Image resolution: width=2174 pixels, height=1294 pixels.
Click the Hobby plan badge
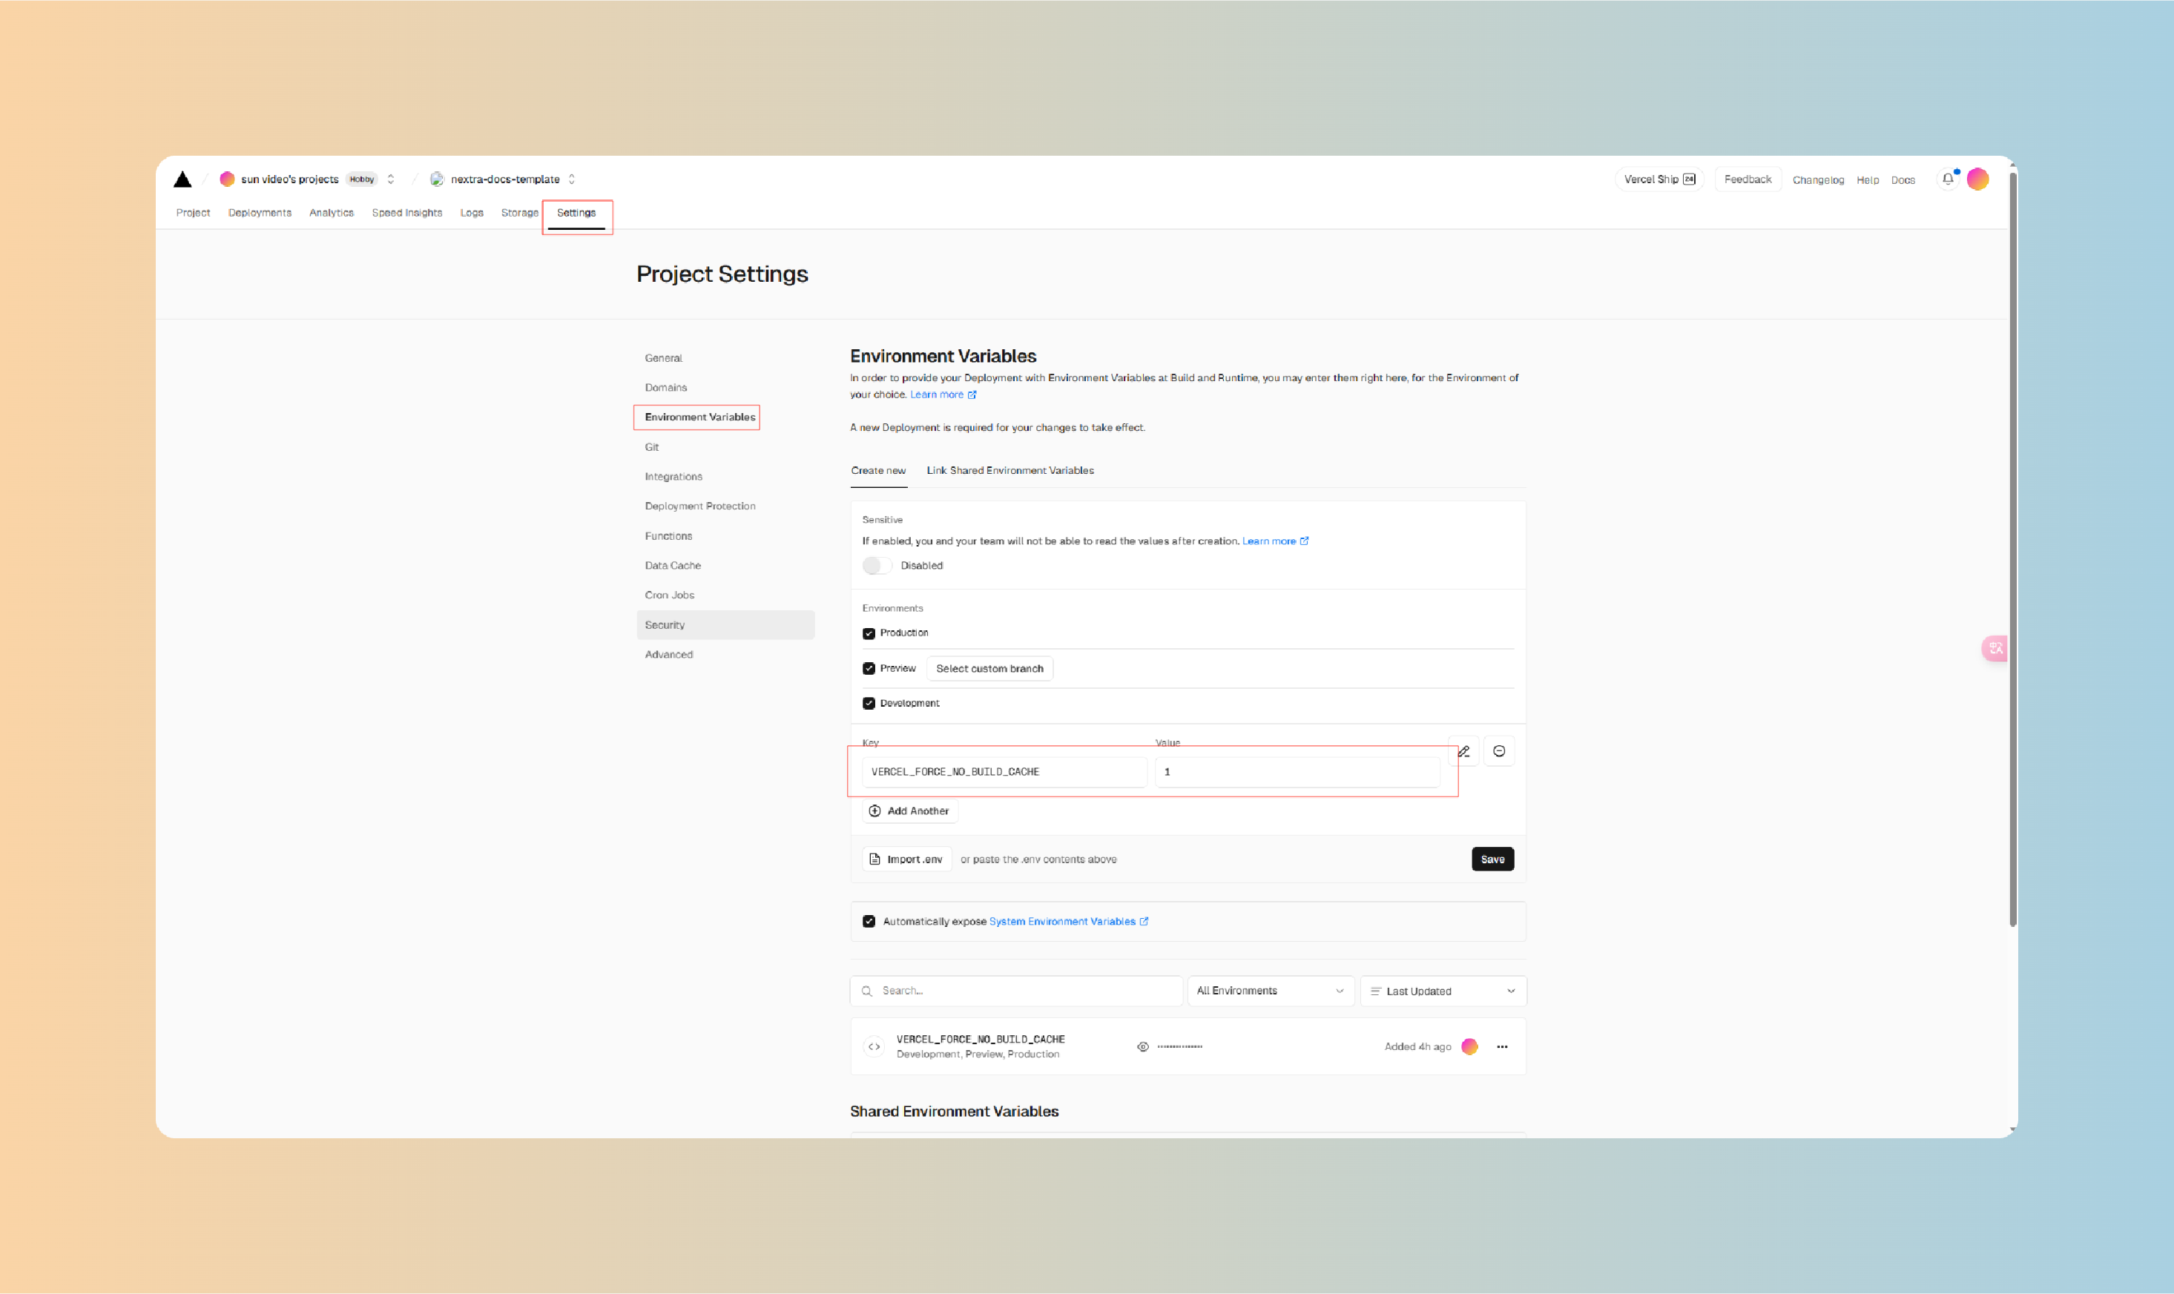(362, 179)
